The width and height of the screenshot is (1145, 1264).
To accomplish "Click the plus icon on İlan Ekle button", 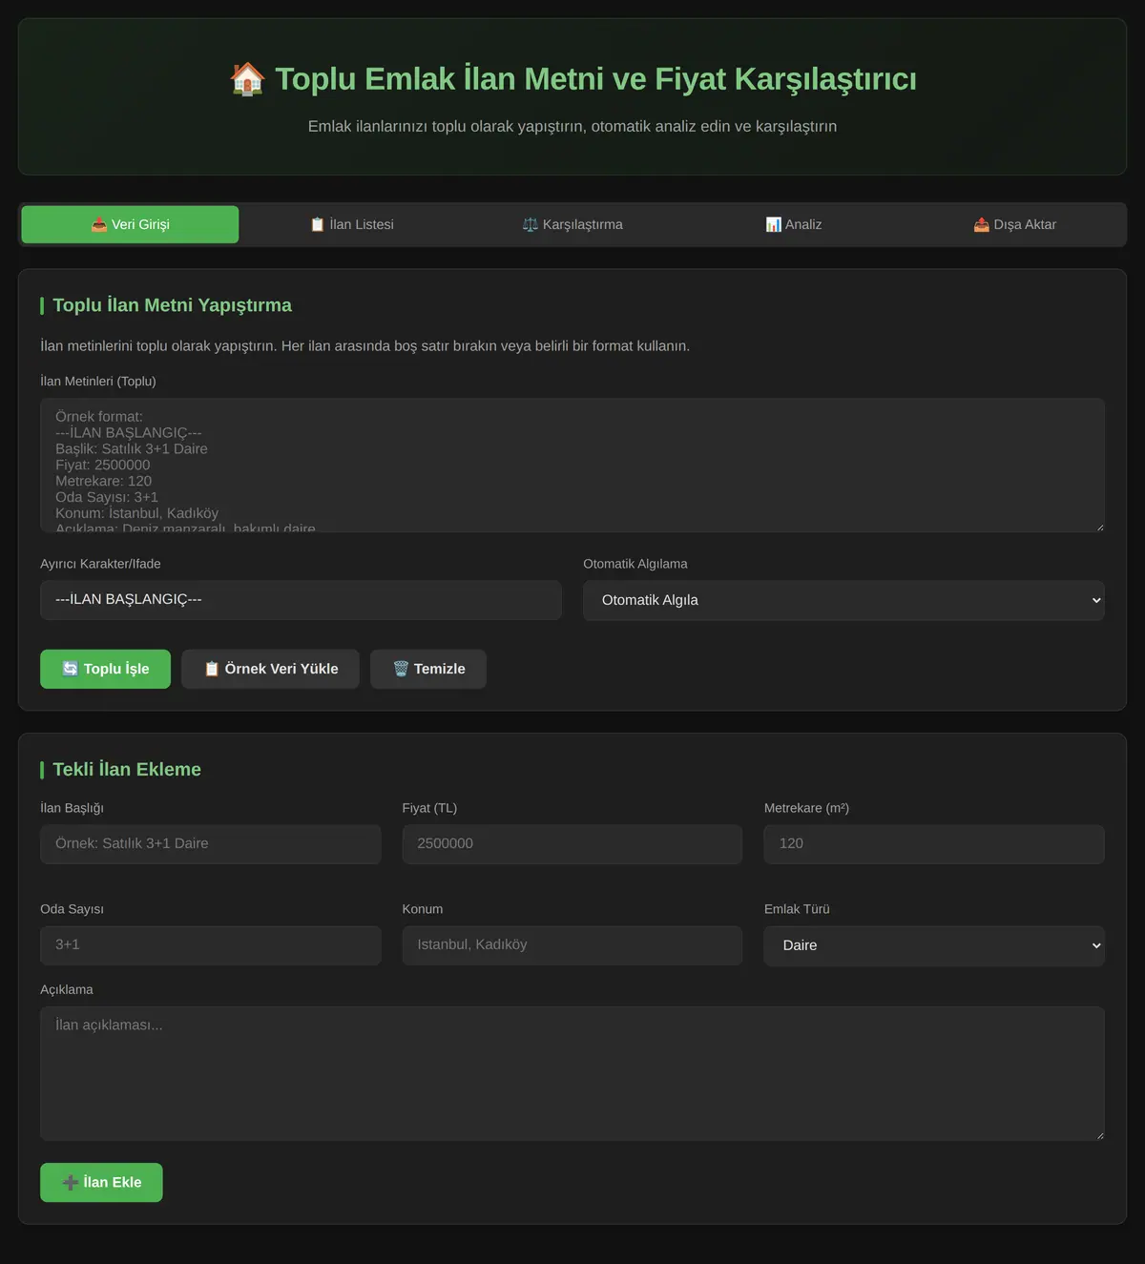I will coord(71,1182).
